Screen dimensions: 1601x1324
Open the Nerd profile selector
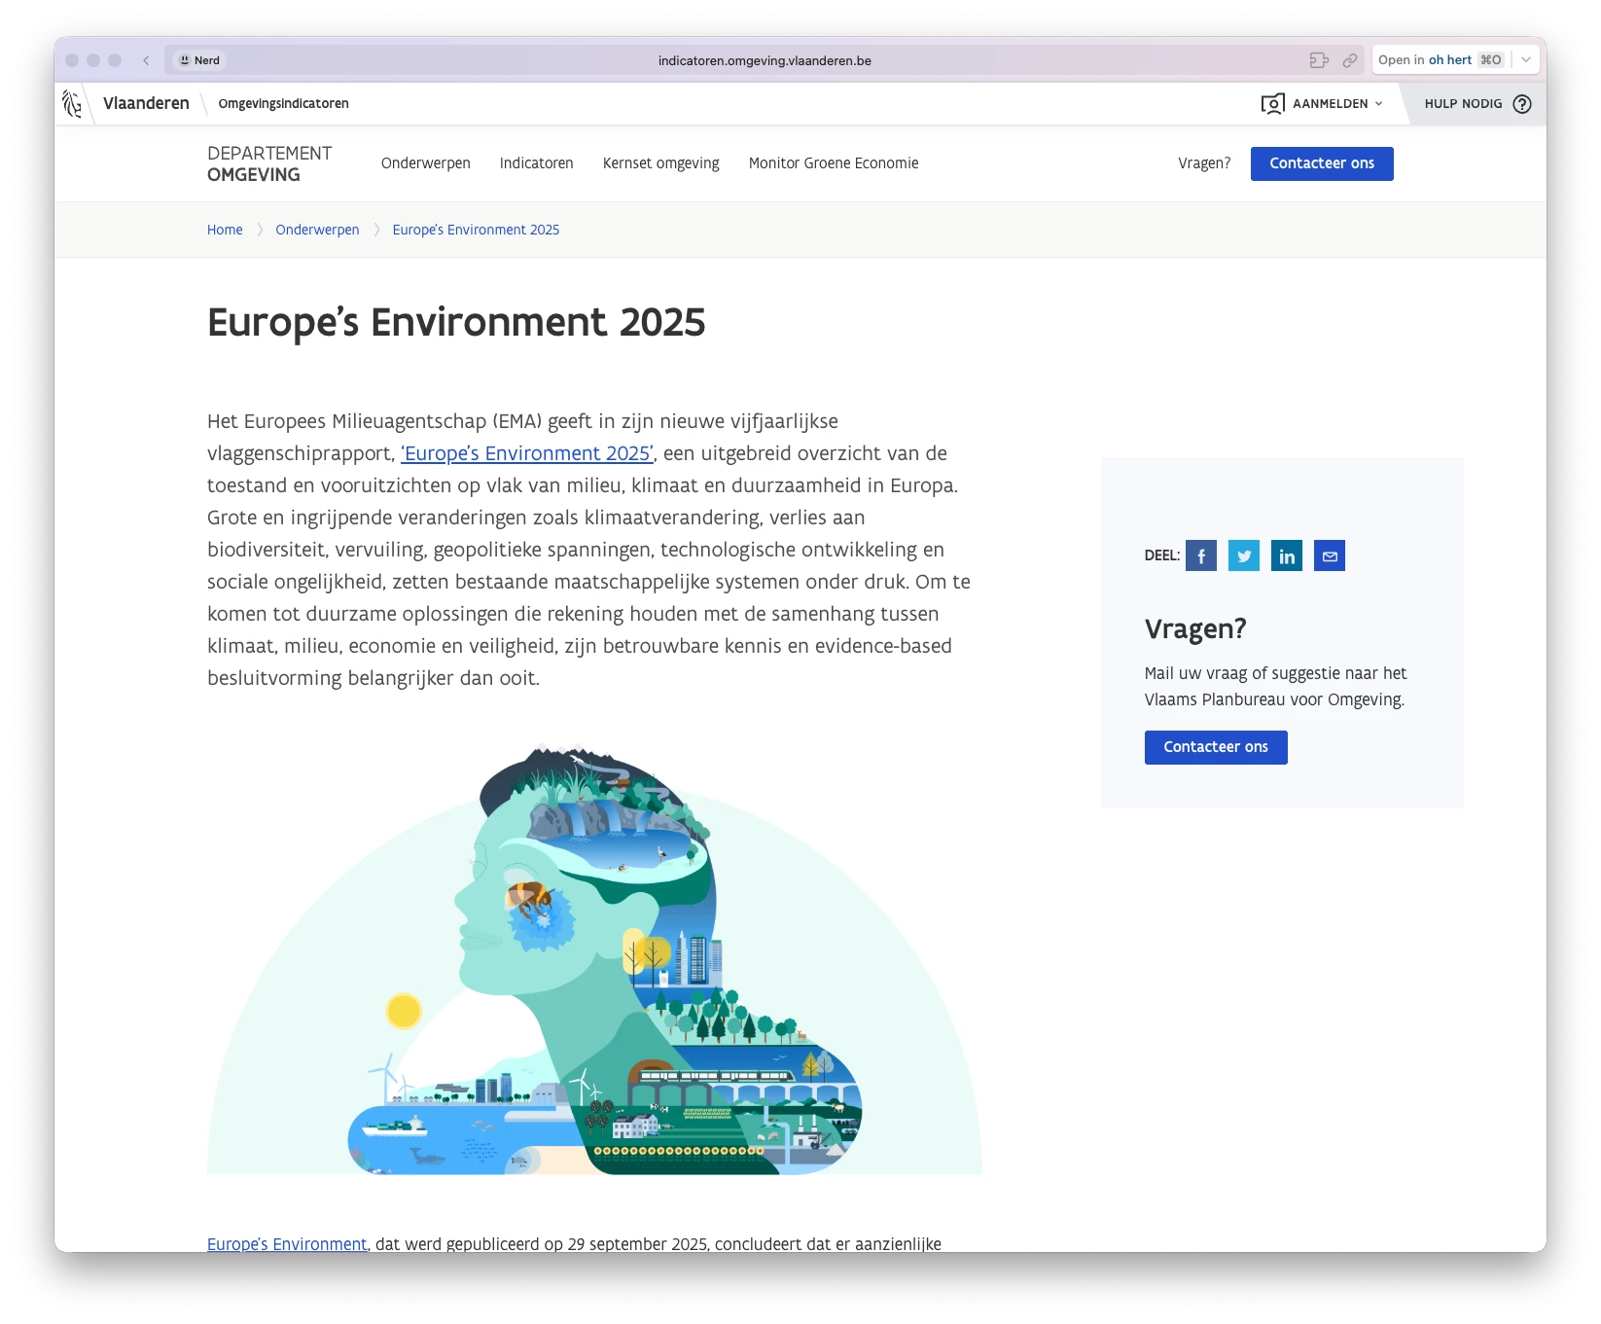pos(199,60)
